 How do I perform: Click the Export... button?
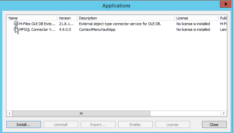[x=98, y=125]
